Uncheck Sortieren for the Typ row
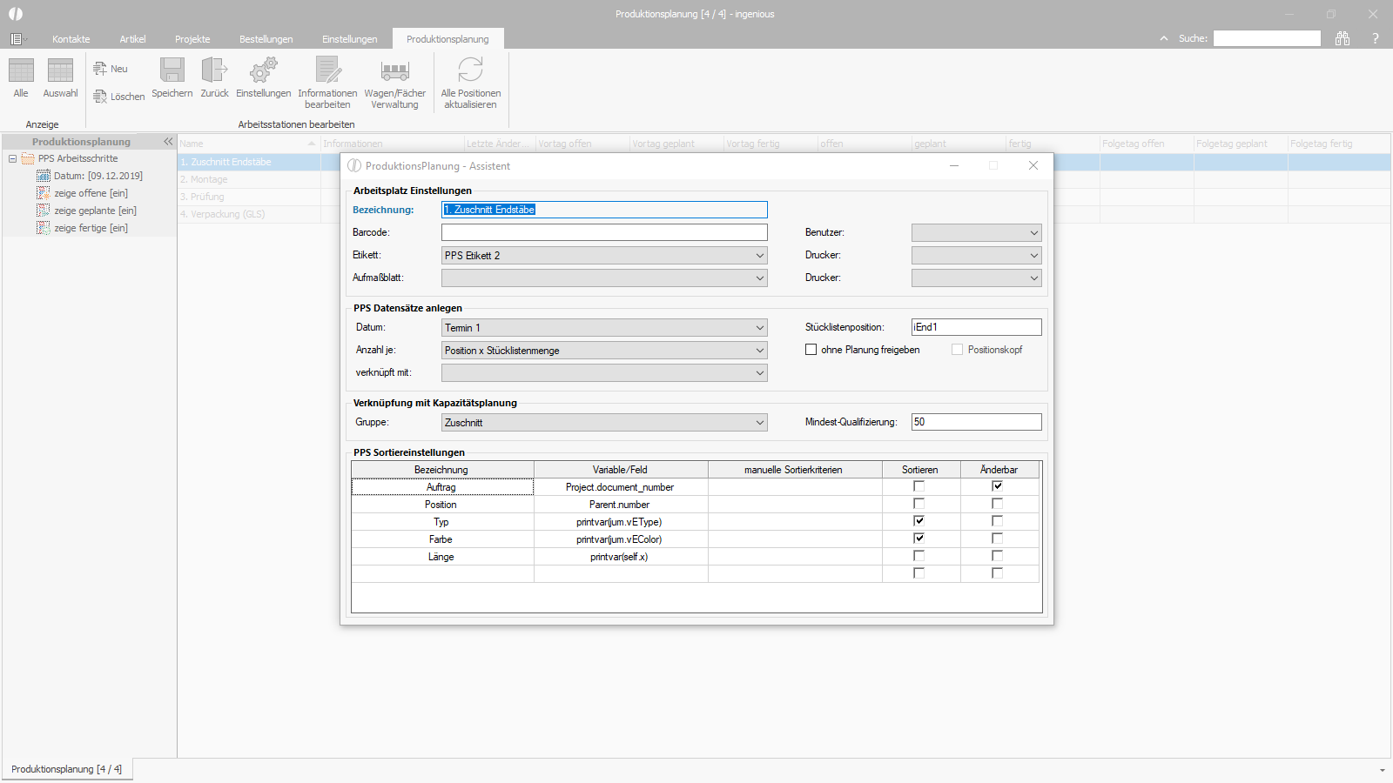1393x783 pixels. pyautogui.click(x=919, y=521)
